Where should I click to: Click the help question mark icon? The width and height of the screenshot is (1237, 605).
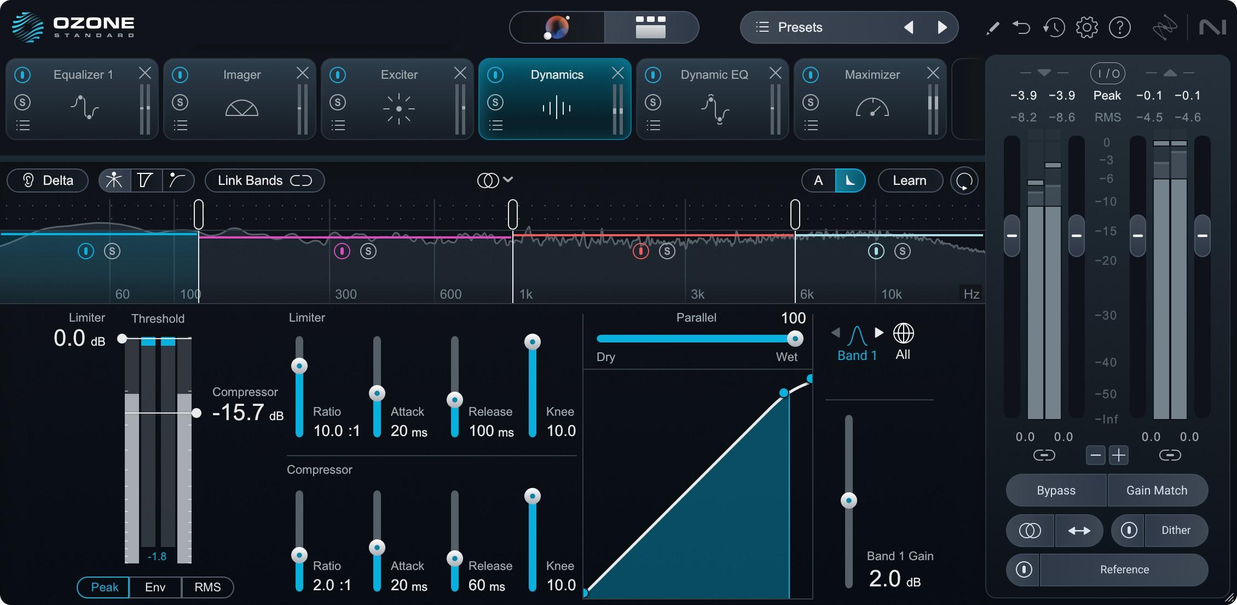point(1120,27)
